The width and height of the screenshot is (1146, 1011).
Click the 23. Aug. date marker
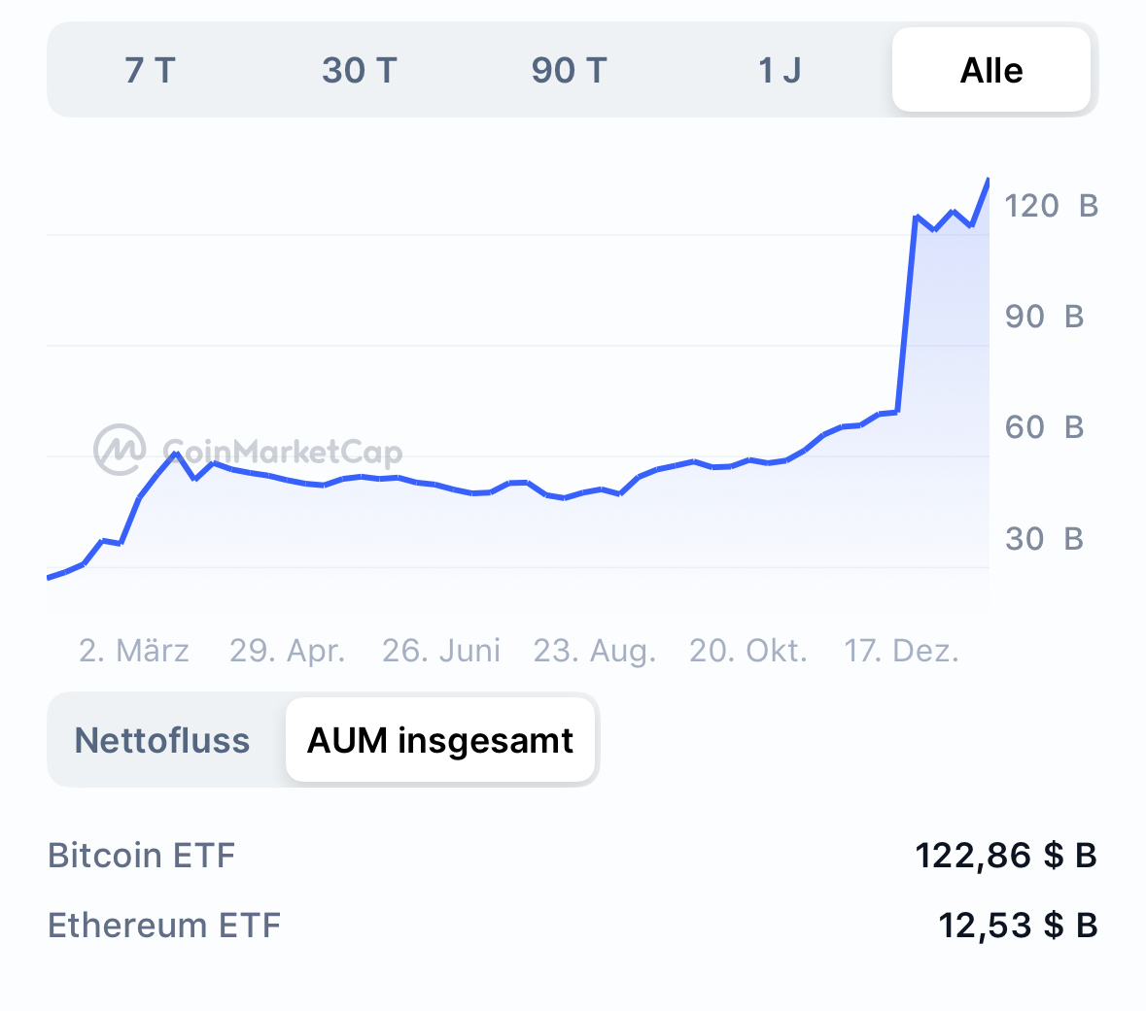click(x=595, y=651)
